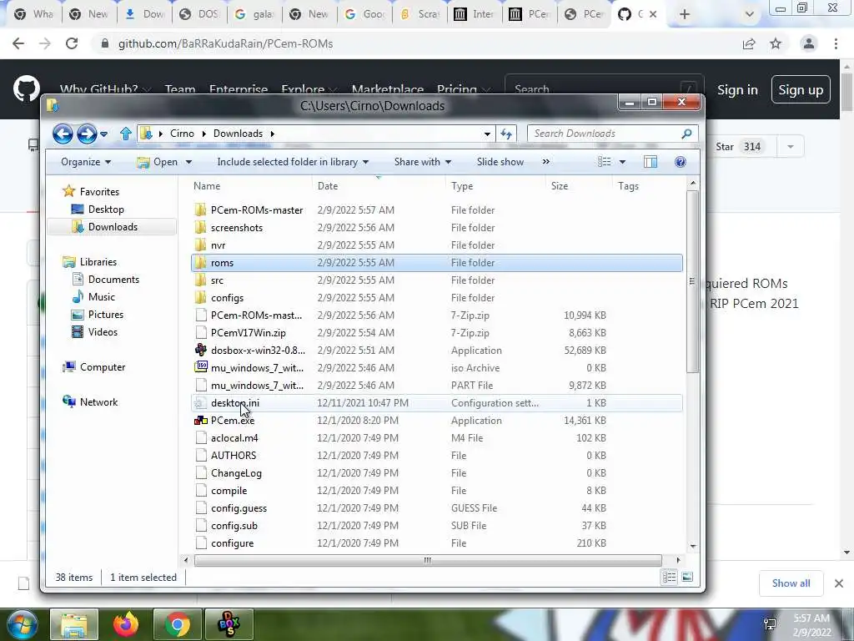Screen dimensions: 854x641
Task: Open Windows Start button
Action: (x=22, y=624)
